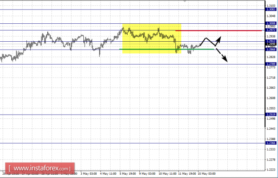Click the 1.2519 price level label
The height and width of the screenshot is (178, 278).
[x=271, y=114]
